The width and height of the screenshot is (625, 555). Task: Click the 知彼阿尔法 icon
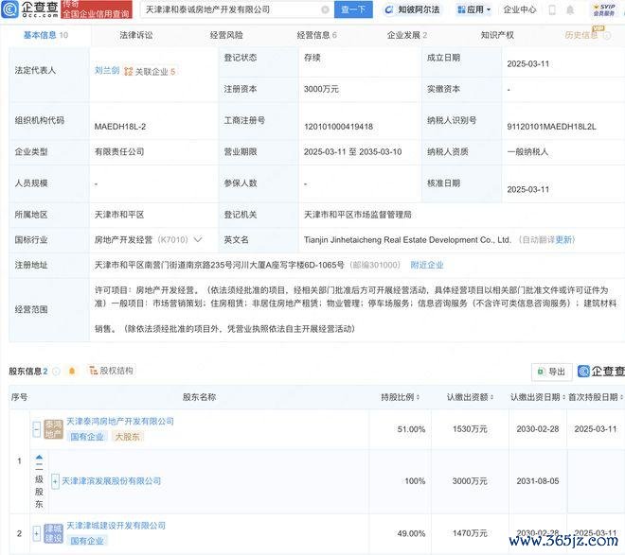pyautogui.click(x=388, y=9)
